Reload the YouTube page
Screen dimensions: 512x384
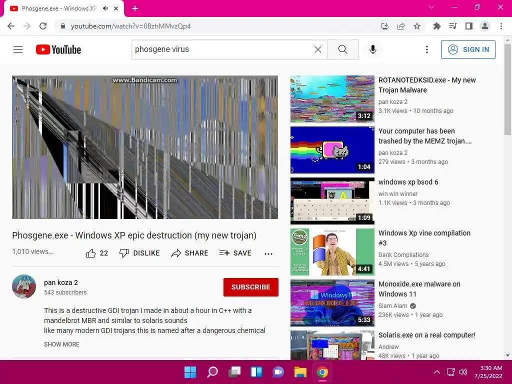(x=43, y=26)
